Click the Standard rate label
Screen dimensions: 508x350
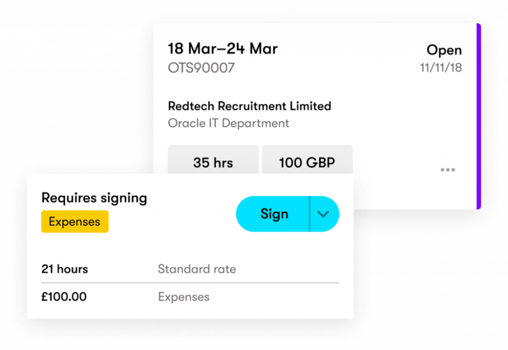tap(197, 269)
